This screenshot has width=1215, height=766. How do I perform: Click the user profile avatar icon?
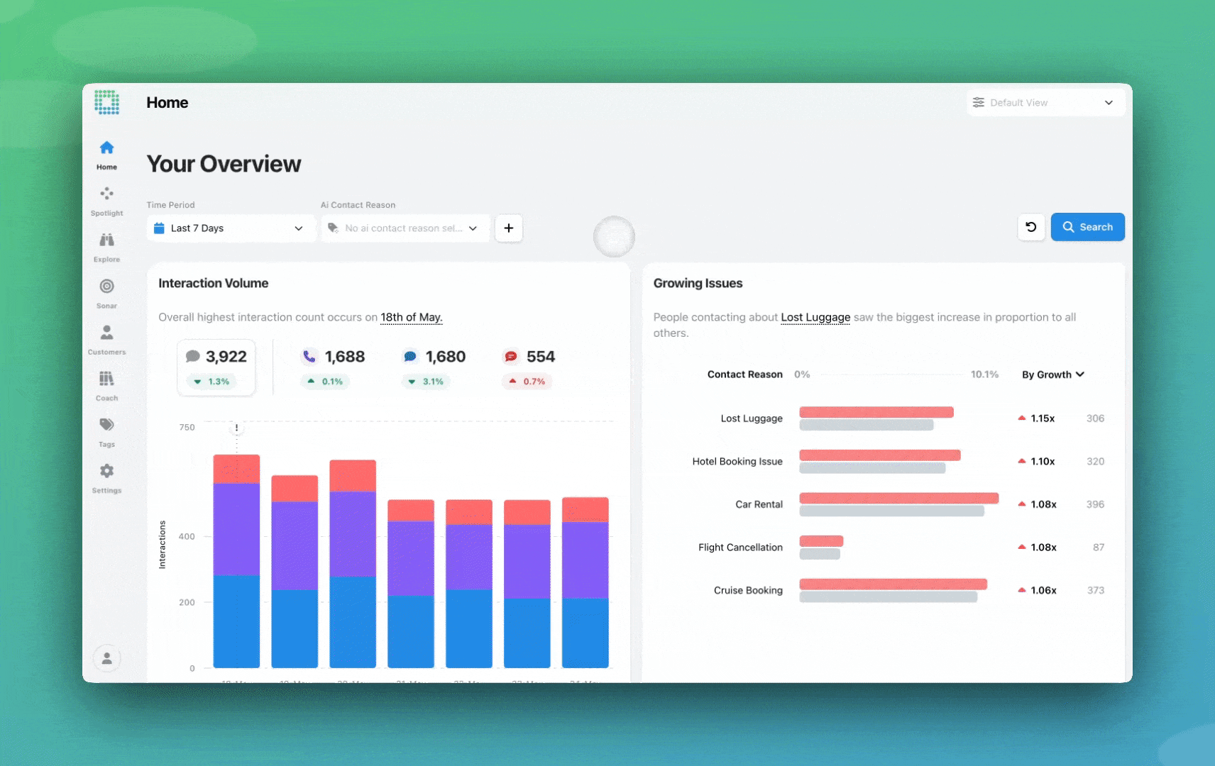[106, 658]
